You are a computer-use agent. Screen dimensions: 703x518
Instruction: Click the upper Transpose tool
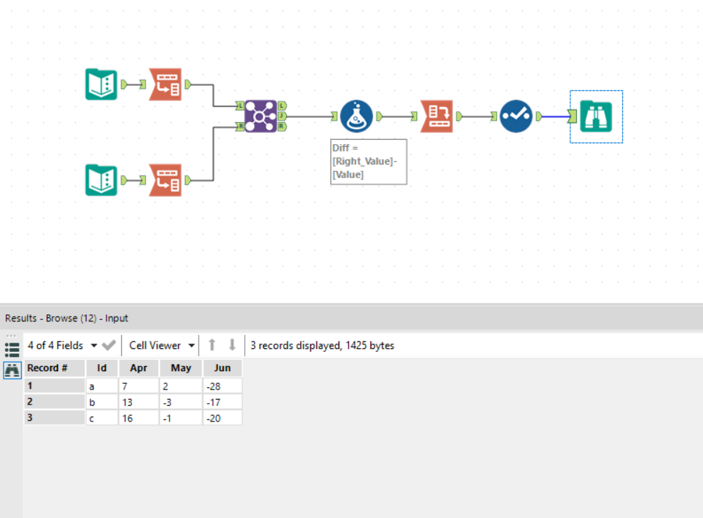click(x=165, y=84)
